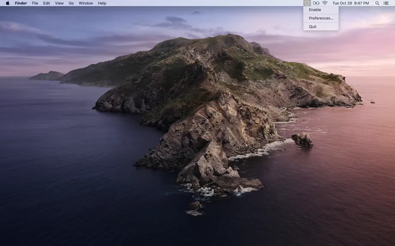Viewport: 395px width, 246px height.
Task: Open Spotlight search magnifier icon
Action: coord(377,3)
